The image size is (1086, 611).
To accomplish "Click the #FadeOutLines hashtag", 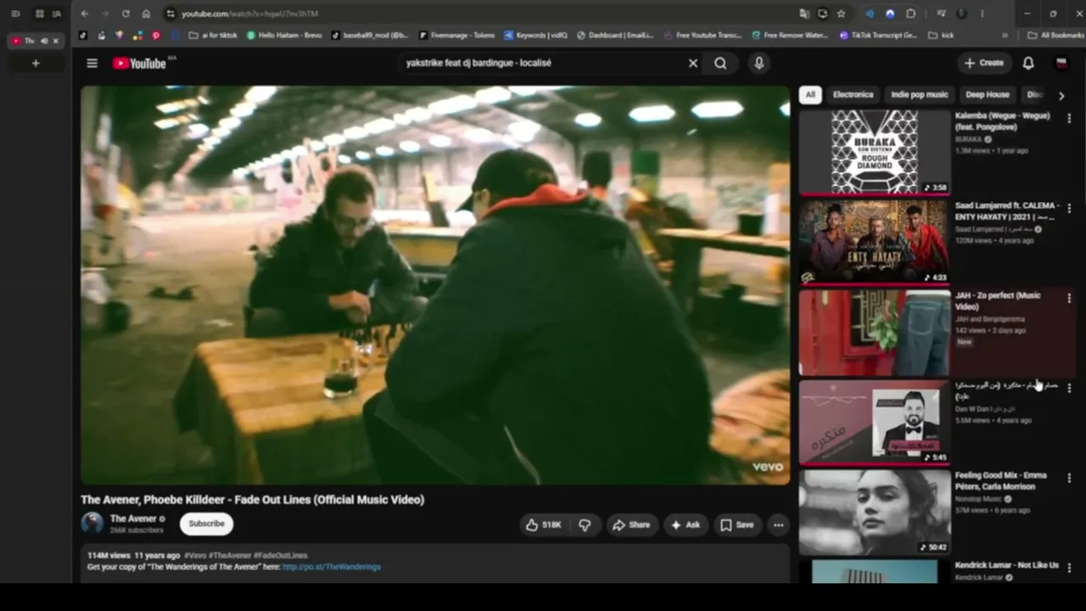I will [x=281, y=556].
